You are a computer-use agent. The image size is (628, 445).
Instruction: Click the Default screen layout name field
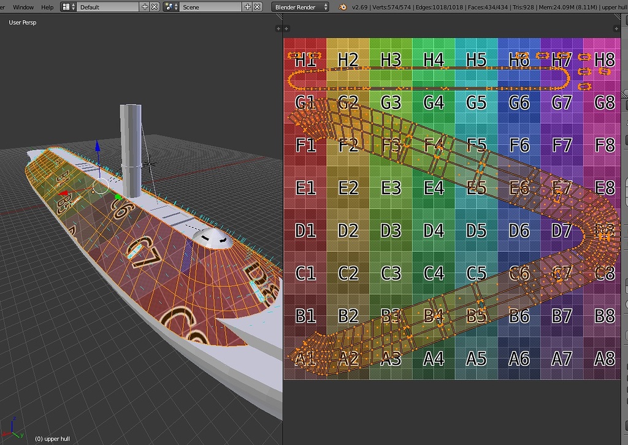point(107,7)
